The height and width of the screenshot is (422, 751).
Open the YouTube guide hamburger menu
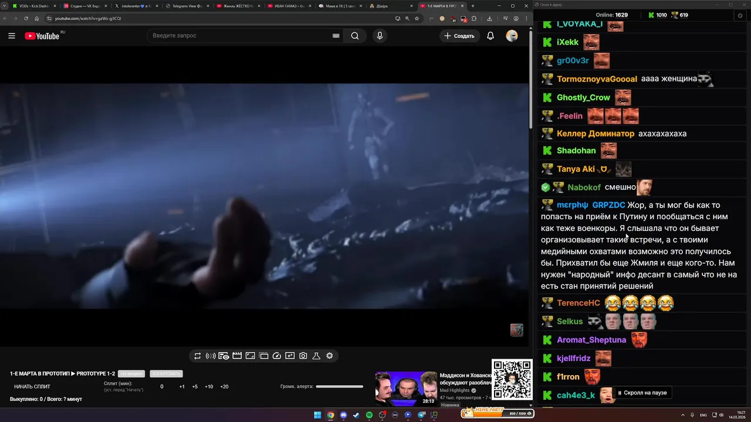(12, 36)
